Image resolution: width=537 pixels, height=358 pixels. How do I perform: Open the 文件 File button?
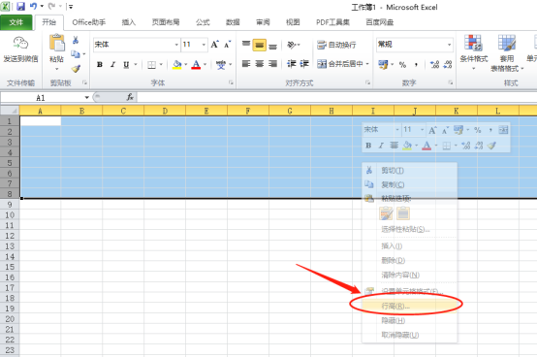coord(16,22)
